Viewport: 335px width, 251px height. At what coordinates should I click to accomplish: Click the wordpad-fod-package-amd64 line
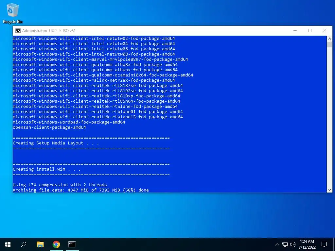point(69,122)
